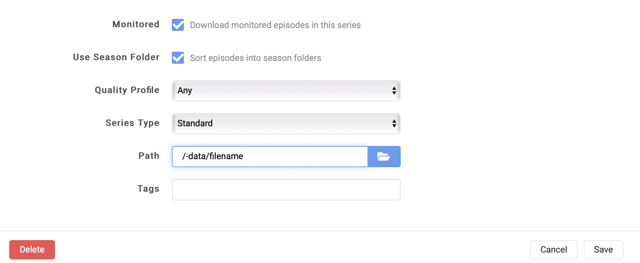This screenshot has height=263, width=640.
Task: Click the 'Series Type' label
Action: [132, 123]
